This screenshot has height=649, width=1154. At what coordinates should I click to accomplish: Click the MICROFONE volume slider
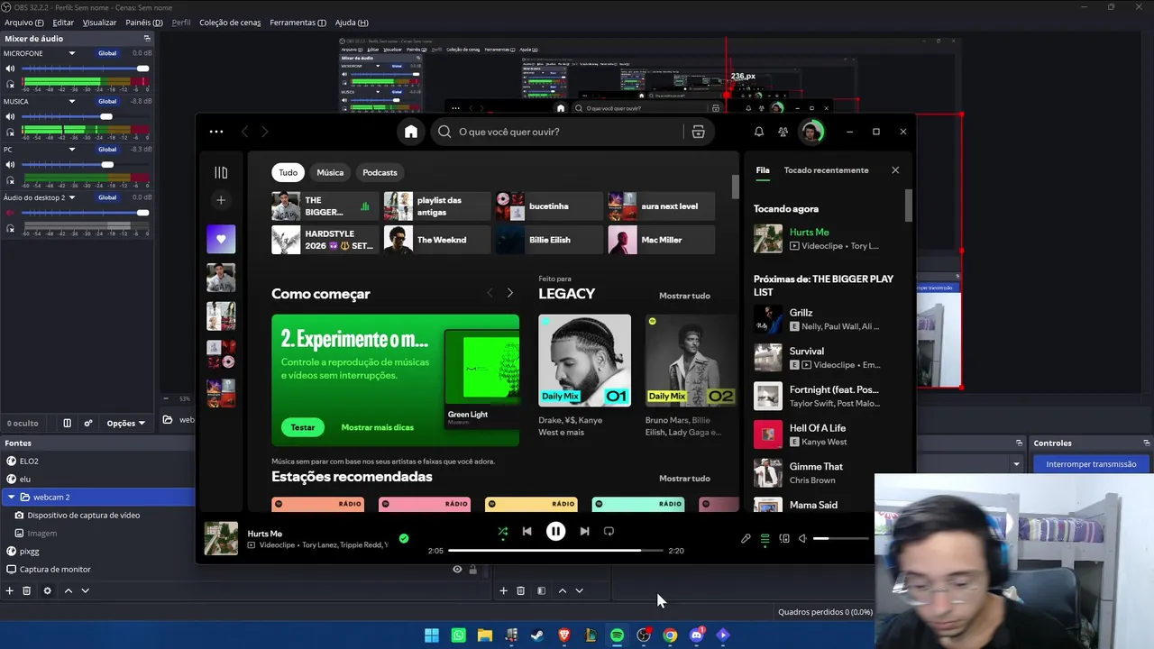click(86, 69)
